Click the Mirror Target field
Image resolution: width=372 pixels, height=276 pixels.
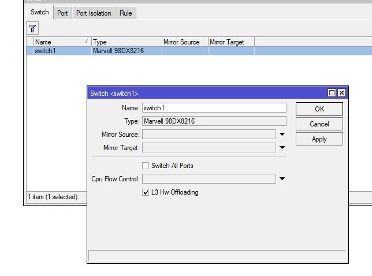[209, 147]
